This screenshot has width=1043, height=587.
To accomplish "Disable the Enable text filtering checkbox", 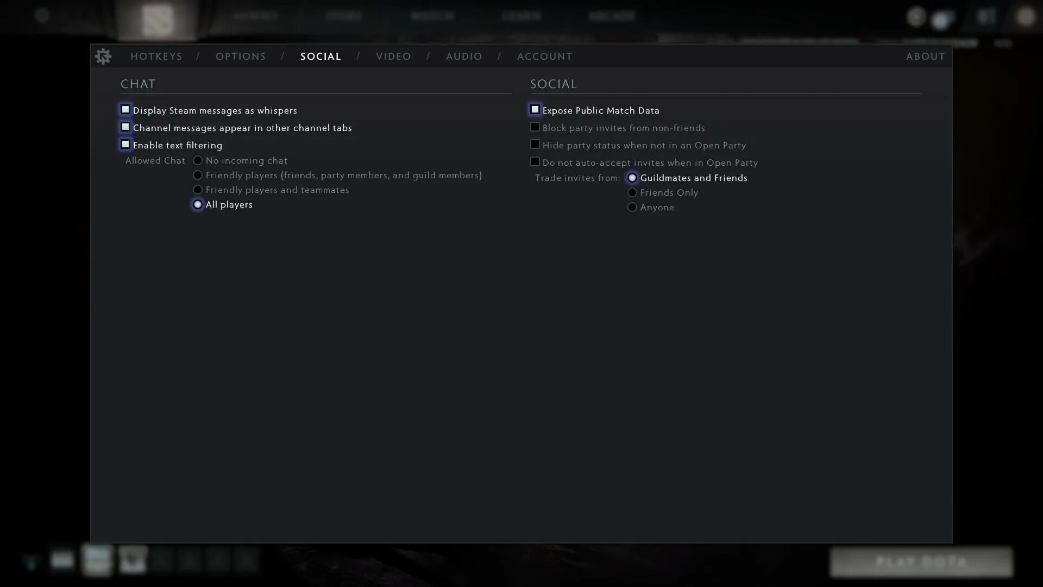I will click(x=125, y=145).
